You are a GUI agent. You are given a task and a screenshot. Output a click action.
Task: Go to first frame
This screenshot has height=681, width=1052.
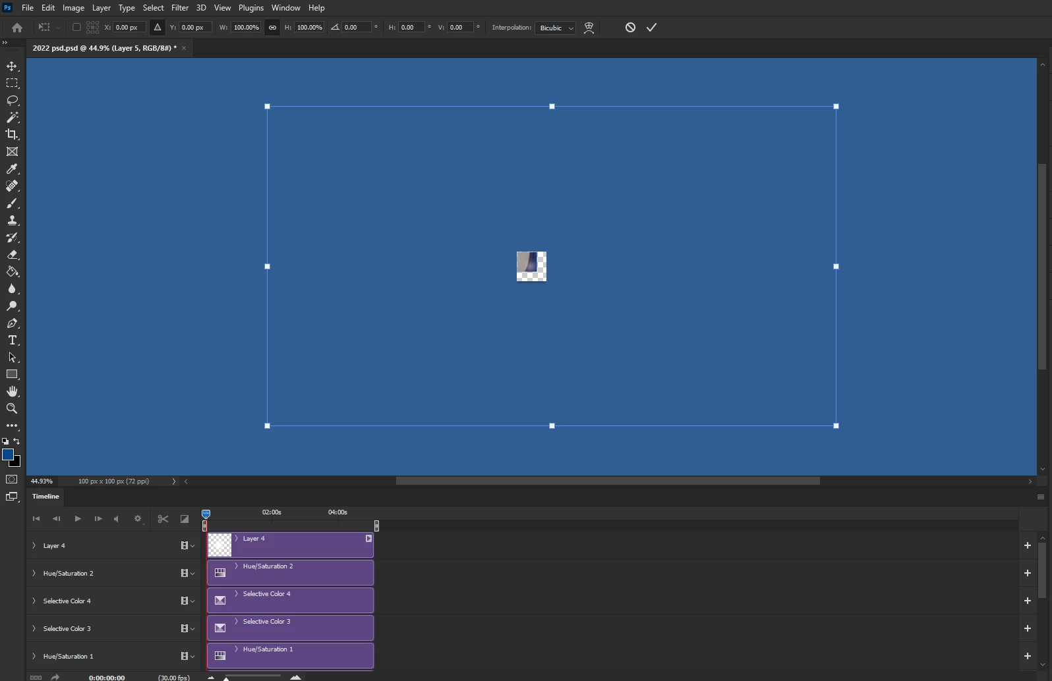(x=36, y=519)
